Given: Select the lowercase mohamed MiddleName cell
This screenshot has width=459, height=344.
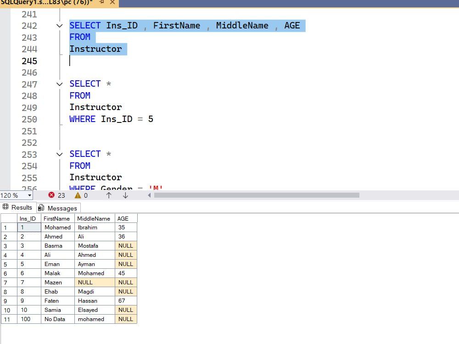Looking at the screenshot, I should tap(95, 319).
